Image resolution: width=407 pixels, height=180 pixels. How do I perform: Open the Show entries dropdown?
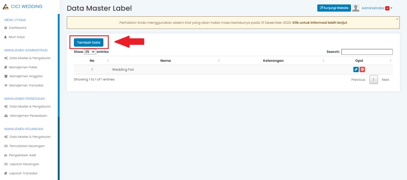(x=90, y=52)
